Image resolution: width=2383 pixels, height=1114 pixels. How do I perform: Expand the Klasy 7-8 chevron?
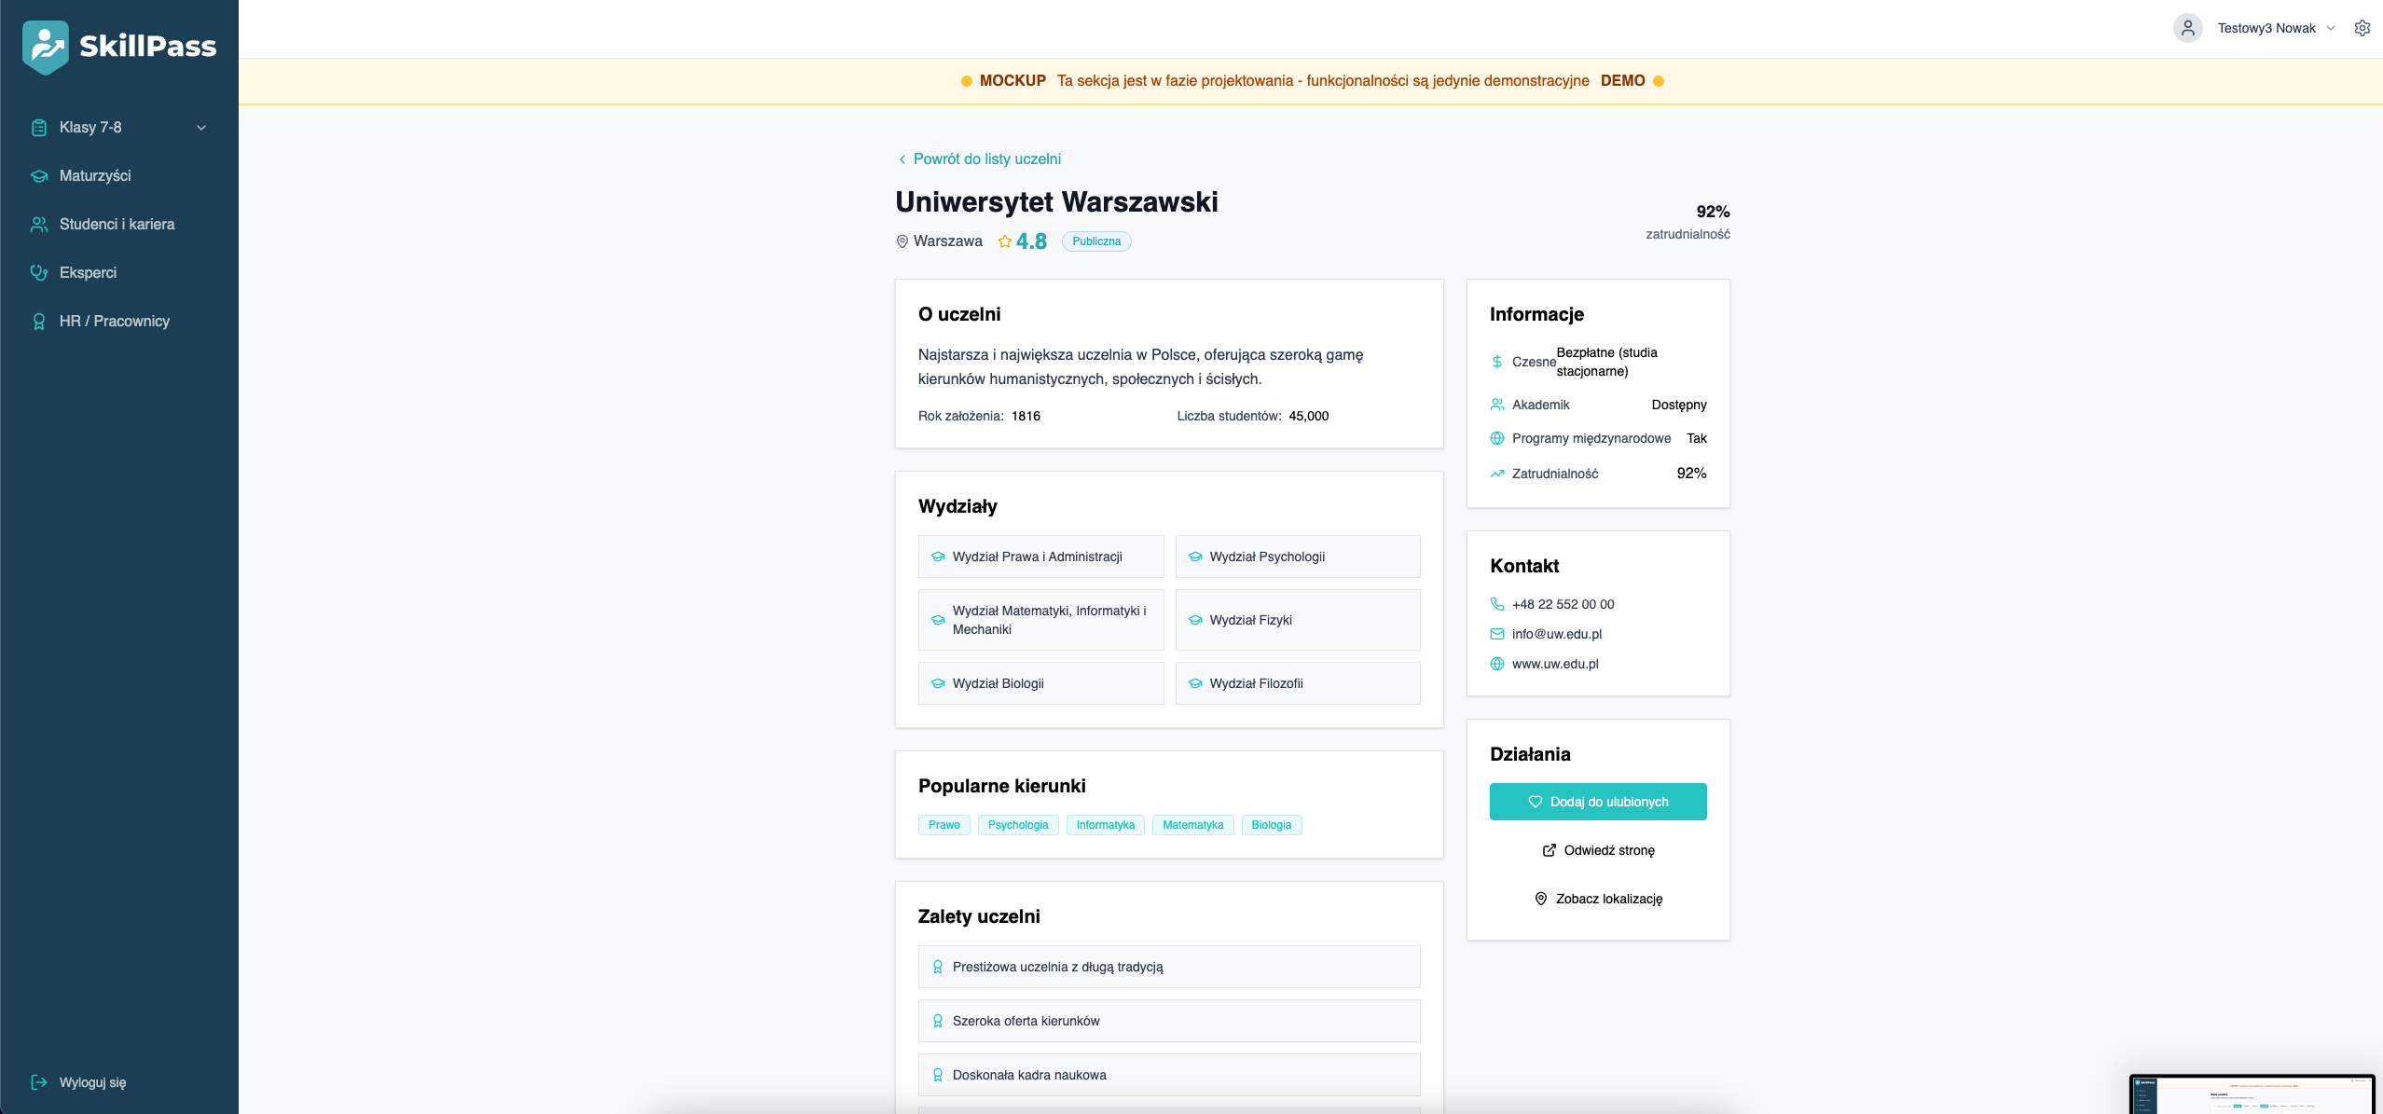click(201, 128)
